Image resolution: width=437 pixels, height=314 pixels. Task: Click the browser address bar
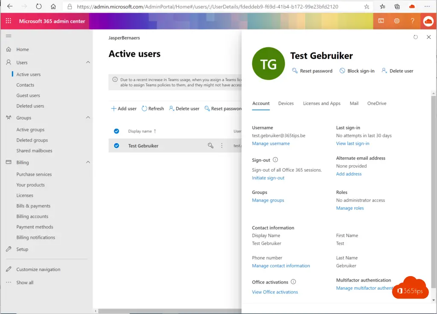pyautogui.click(x=213, y=7)
